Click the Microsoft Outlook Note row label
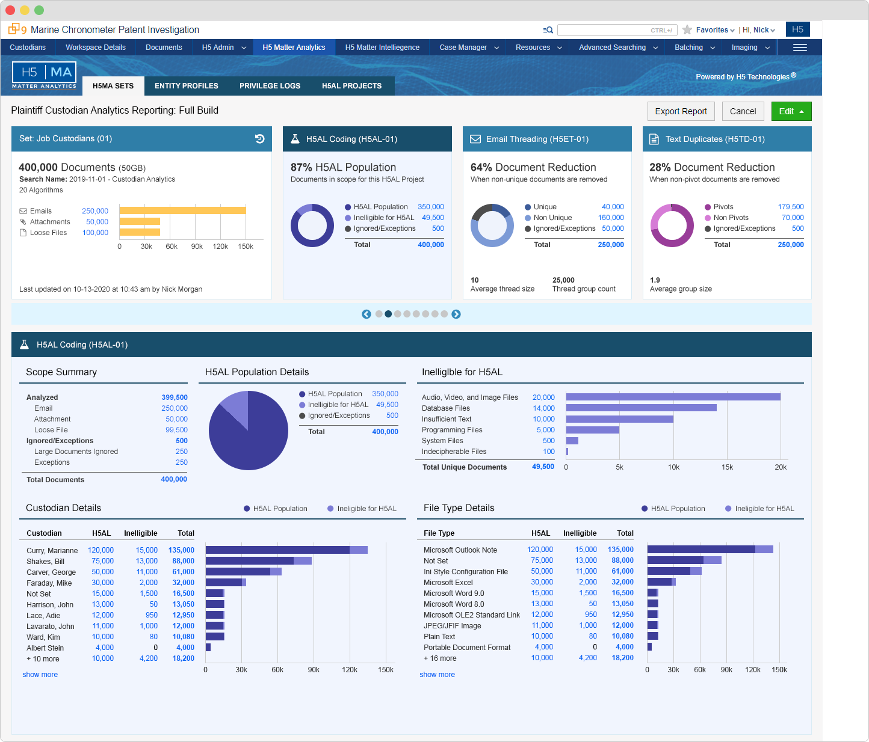This screenshot has height=742, width=869. pos(460,550)
